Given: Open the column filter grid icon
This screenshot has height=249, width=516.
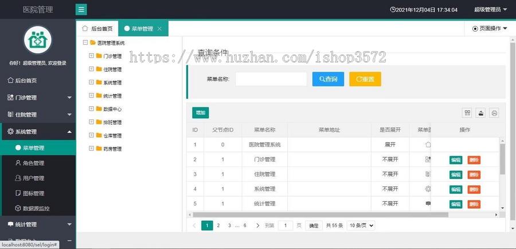Looking at the screenshot, I should 467,113.
